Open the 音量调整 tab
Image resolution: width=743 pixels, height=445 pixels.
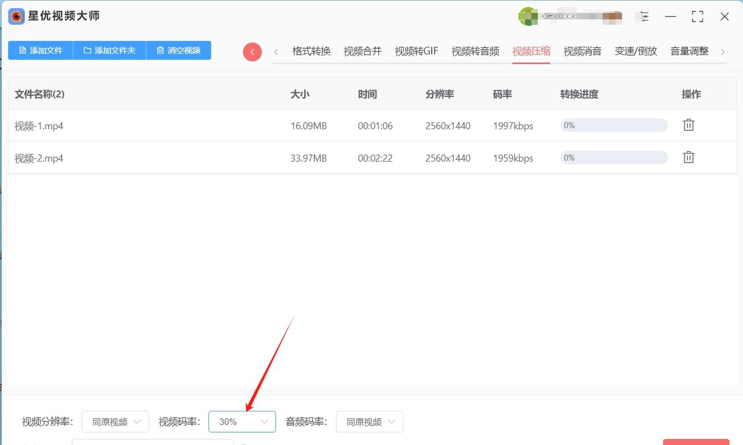tap(689, 51)
